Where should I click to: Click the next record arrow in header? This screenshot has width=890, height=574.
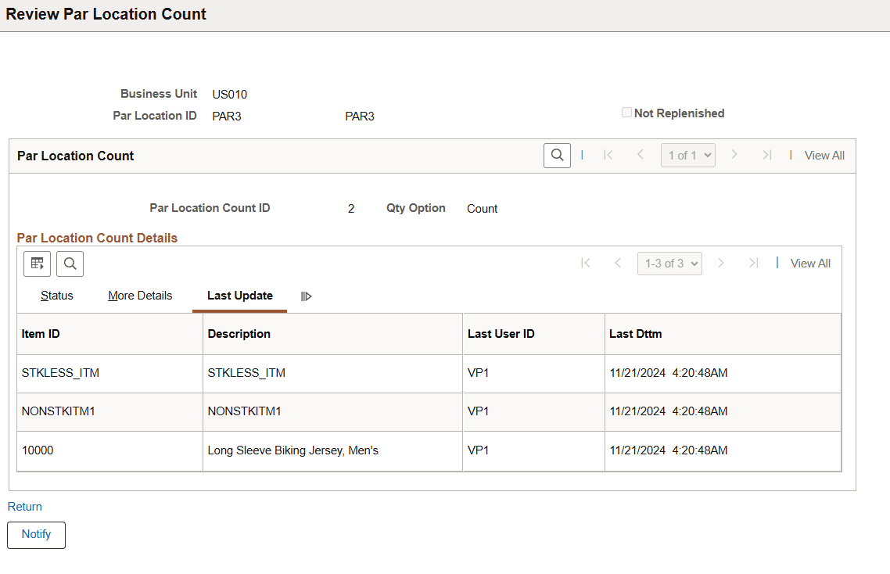pos(734,155)
